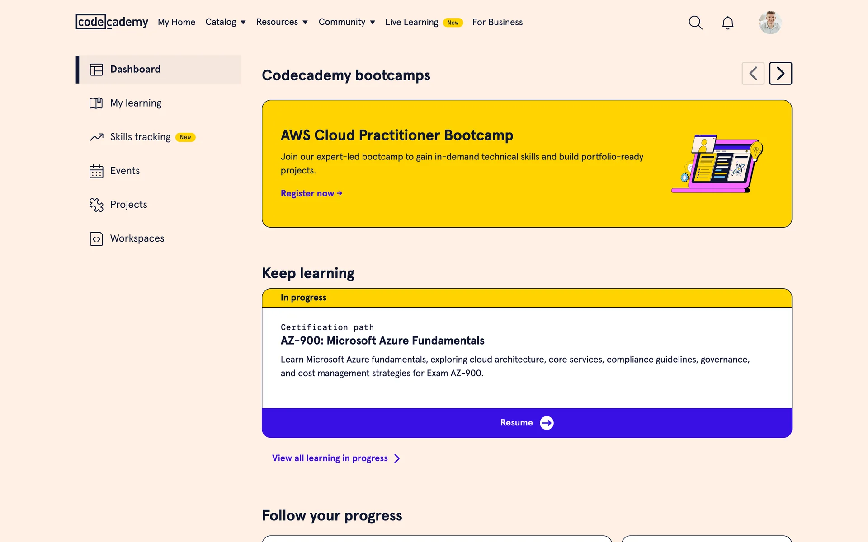Image resolution: width=868 pixels, height=542 pixels.
Task: Open the search magnifier icon
Action: (x=695, y=23)
